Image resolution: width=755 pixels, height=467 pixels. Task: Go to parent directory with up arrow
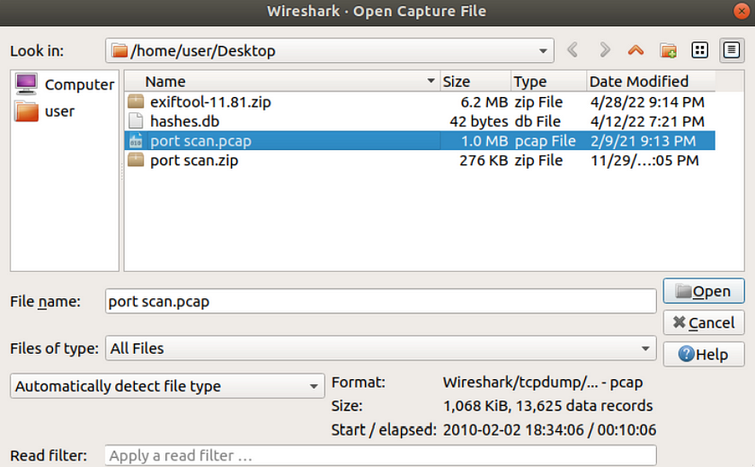(635, 50)
